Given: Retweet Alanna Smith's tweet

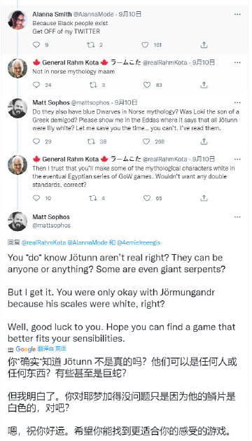Looking at the screenshot, I should [90, 45].
